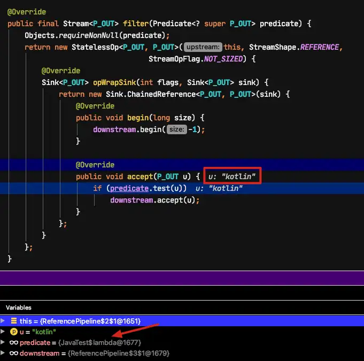Viewport: 364px width, 361px height.
Task: Expand the predicate variable node
Action: [x=3, y=342]
